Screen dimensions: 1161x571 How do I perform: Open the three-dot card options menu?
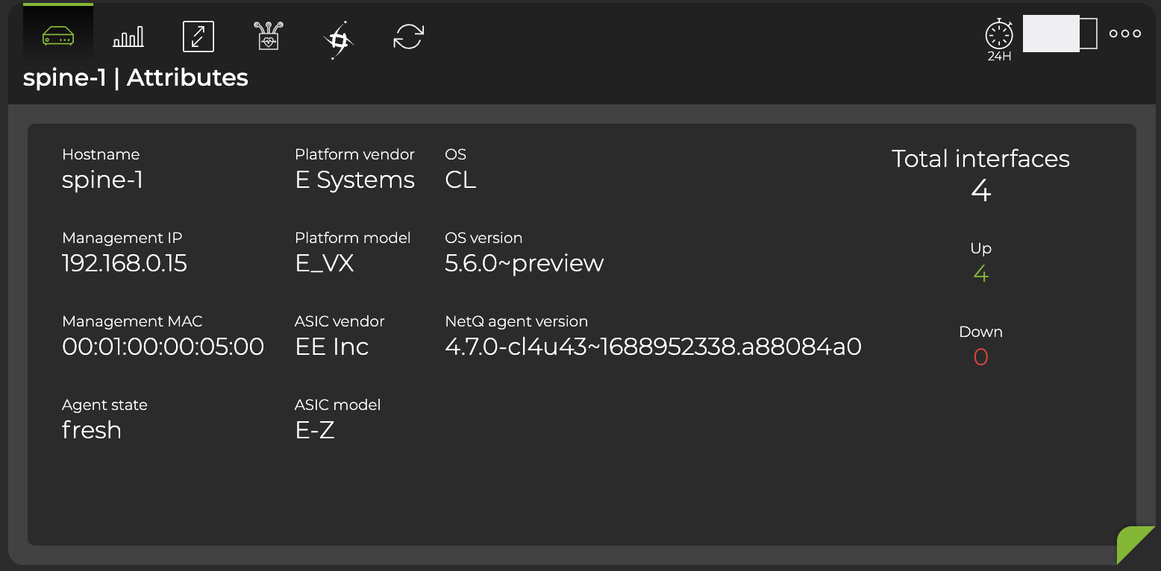click(x=1124, y=33)
